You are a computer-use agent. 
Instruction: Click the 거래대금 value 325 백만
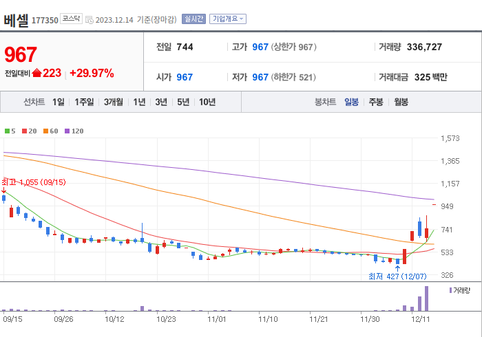pos(430,77)
